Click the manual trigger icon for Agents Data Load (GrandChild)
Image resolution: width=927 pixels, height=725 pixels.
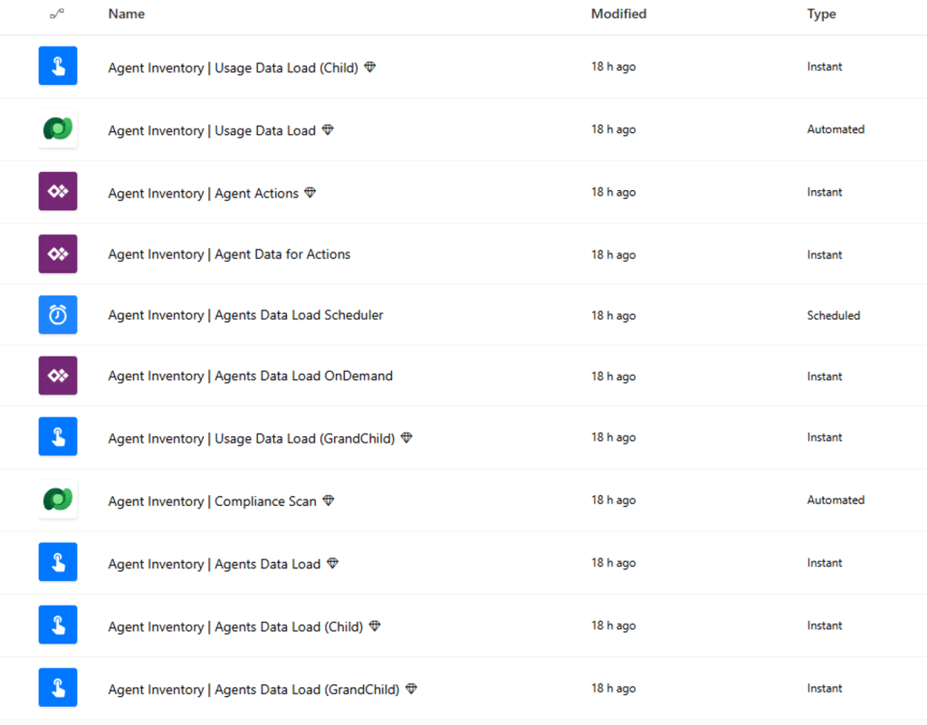[58, 687]
